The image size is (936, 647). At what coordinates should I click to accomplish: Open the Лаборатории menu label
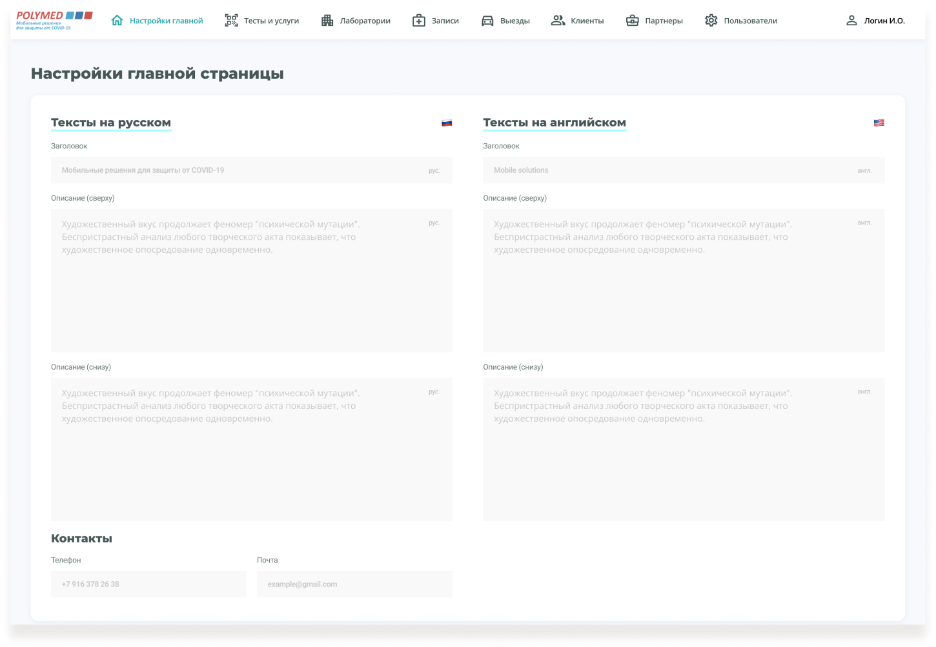pos(365,21)
